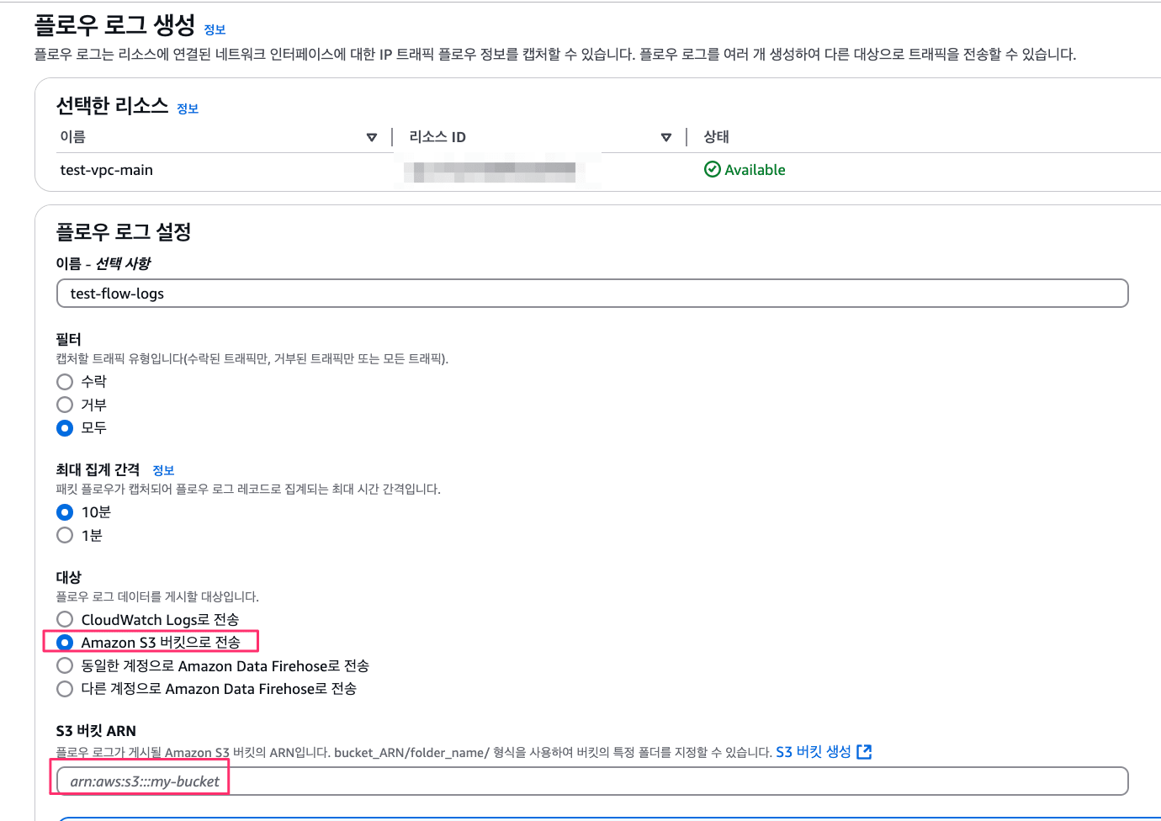The height and width of the screenshot is (821, 1161).
Task: Select the 수락 filter radio button
Action: [65, 382]
